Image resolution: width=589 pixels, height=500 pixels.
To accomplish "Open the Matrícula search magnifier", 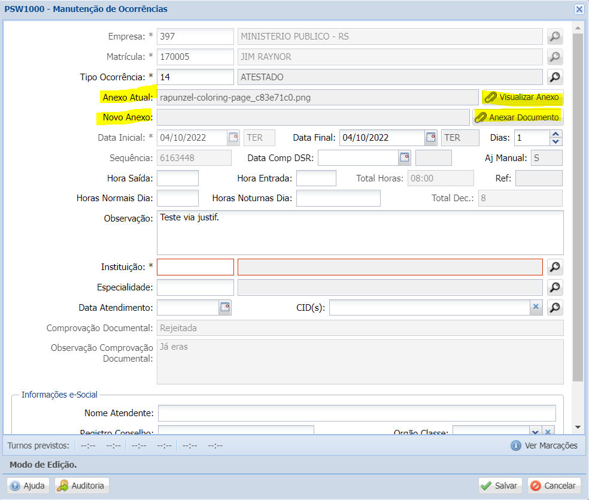I will (554, 57).
